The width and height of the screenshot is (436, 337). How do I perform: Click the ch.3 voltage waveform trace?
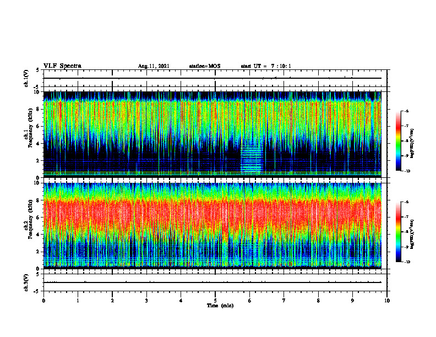[x=212, y=282]
